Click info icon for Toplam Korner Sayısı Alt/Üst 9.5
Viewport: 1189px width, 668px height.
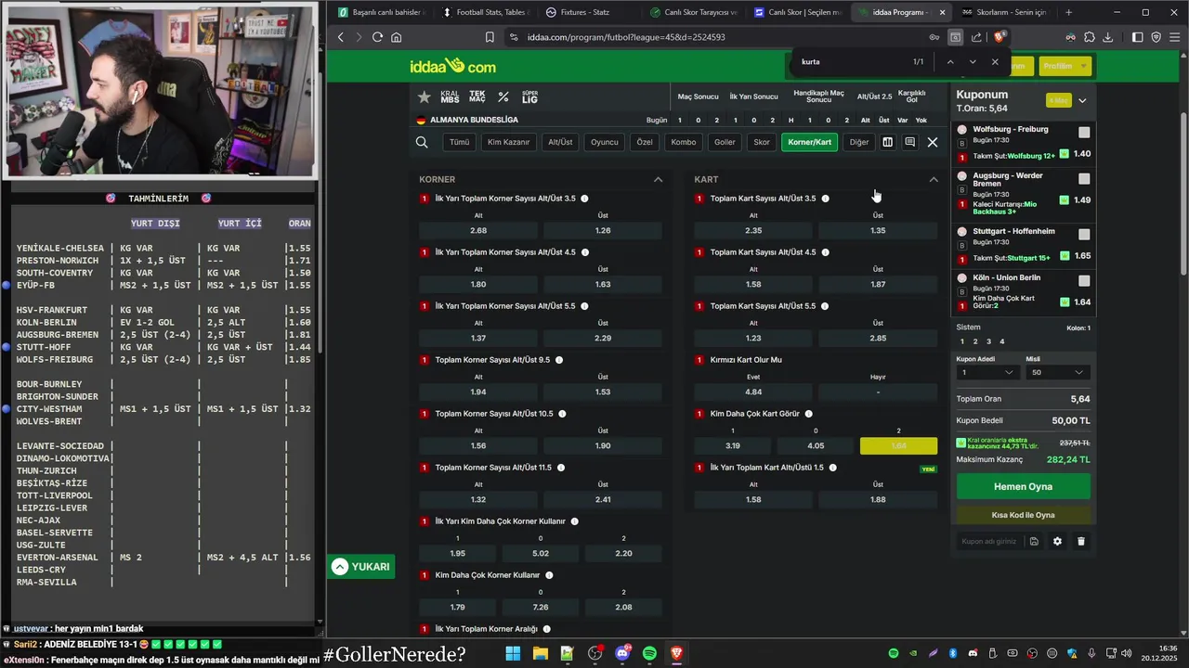[x=558, y=360]
